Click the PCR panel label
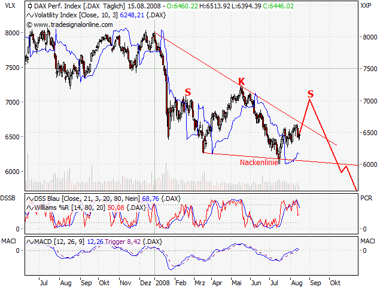The width and height of the screenshot is (383, 287). click(366, 198)
